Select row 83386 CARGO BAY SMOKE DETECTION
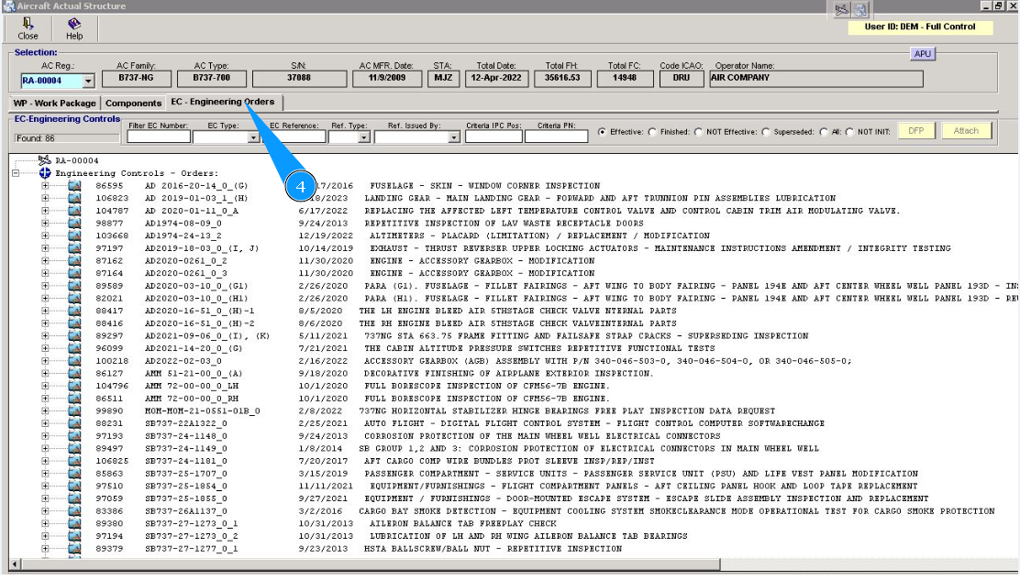 (545, 511)
